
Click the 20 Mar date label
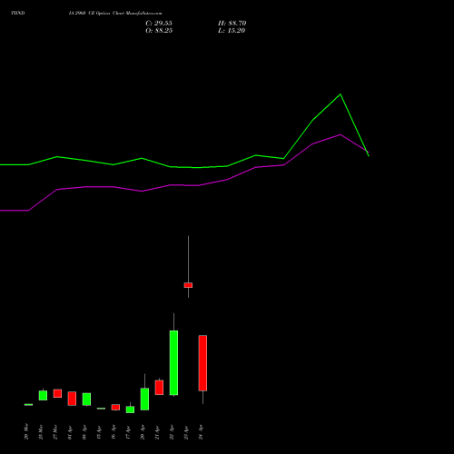(26, 431)
